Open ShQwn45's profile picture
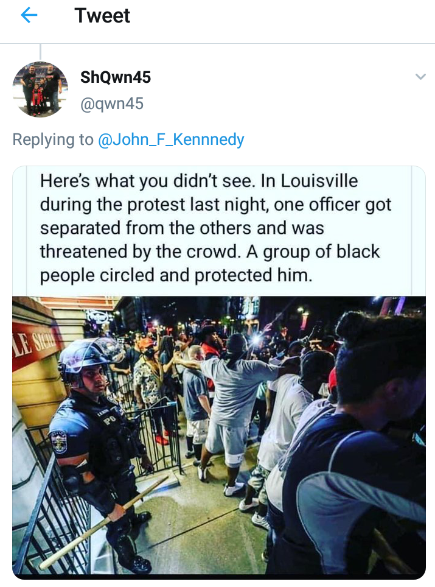This screenshot has height=587, width=435. click(x=40, y=90)
